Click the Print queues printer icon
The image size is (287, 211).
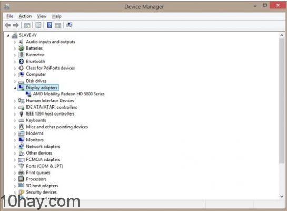tap(21, 172)
